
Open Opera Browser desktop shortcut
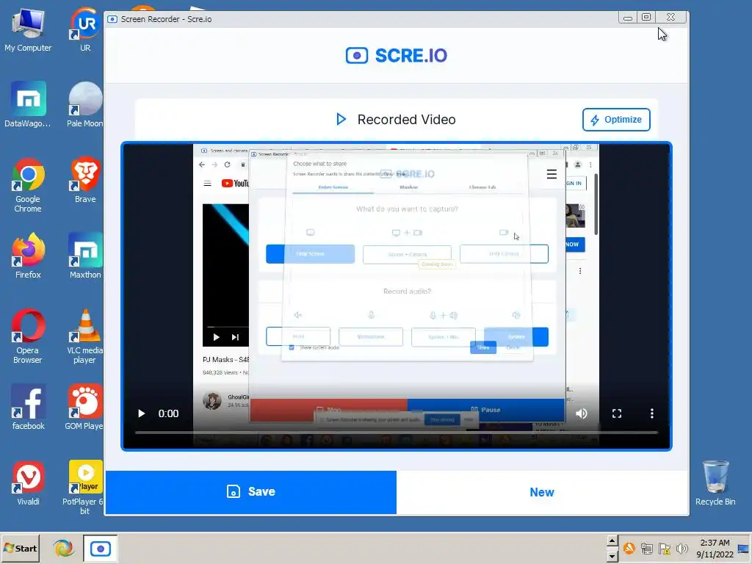[x=28, y=336]
